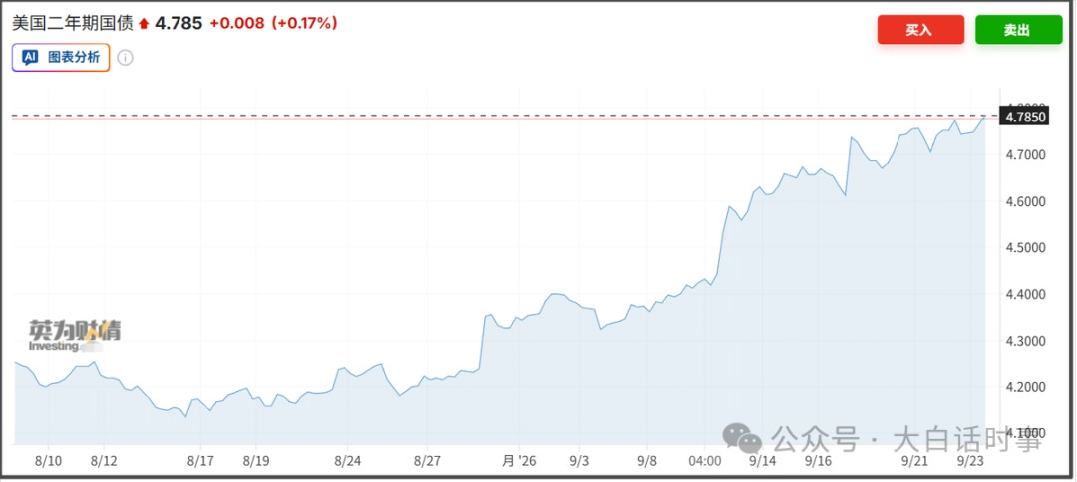
Task: Select the 4.7850 current price label
Action: point(1025,116)
